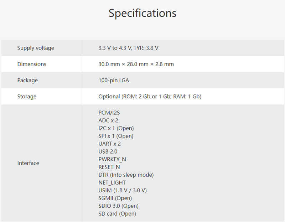Click the ADC x 2 entry

[108, 120]
